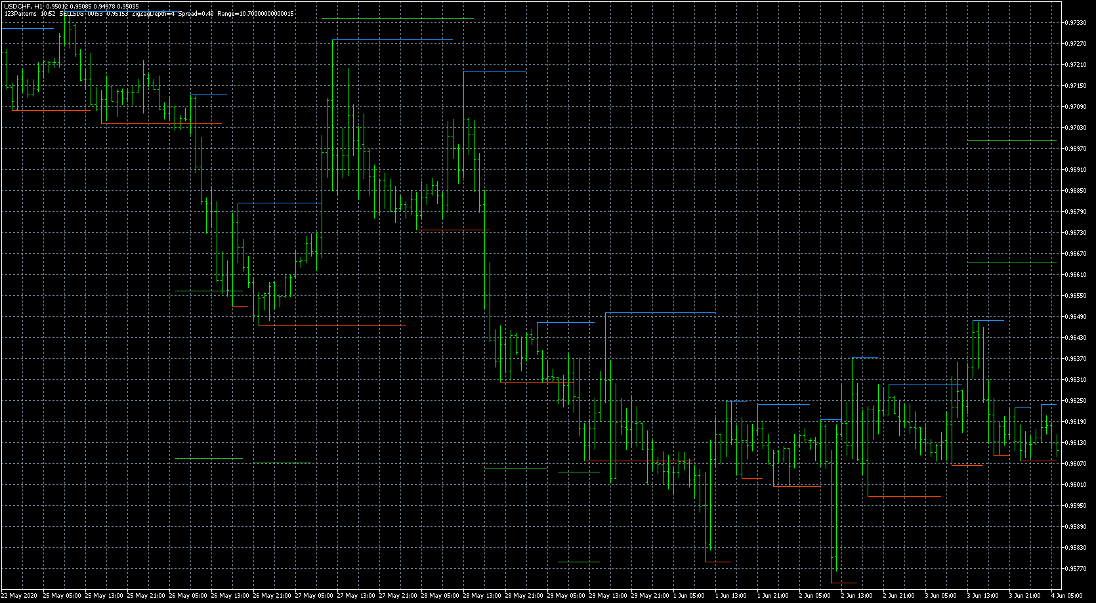Click the '27 May 21:00' time axis label
1096x603 pixels.
coord(398,596)
